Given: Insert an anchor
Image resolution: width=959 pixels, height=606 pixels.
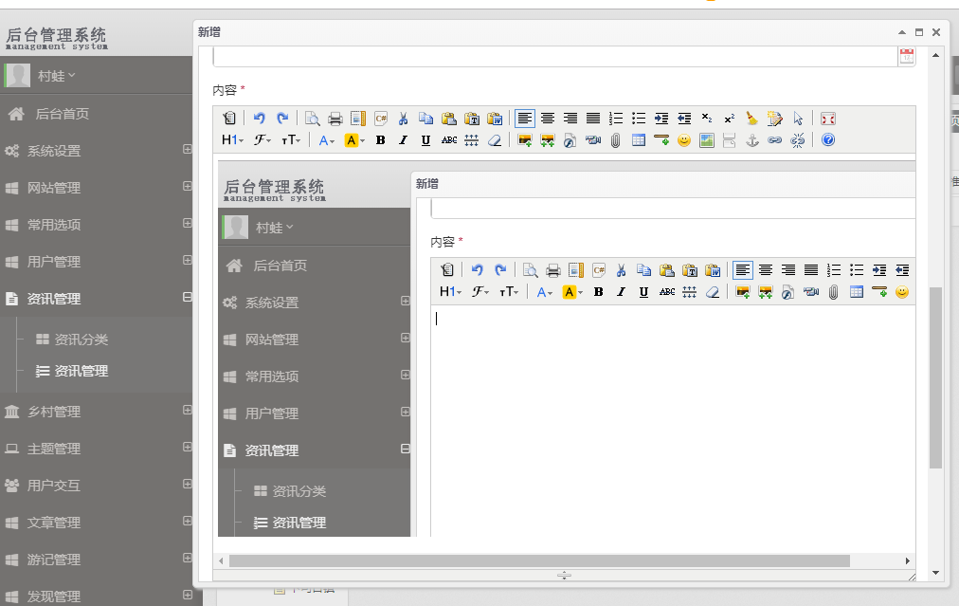Looking at the screenshot, I should 751,140.
